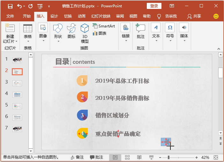
Task: Click the 共享 share button
Action: [194, 16]
